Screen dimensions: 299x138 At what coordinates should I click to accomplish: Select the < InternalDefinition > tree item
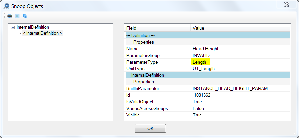[42, 33]
